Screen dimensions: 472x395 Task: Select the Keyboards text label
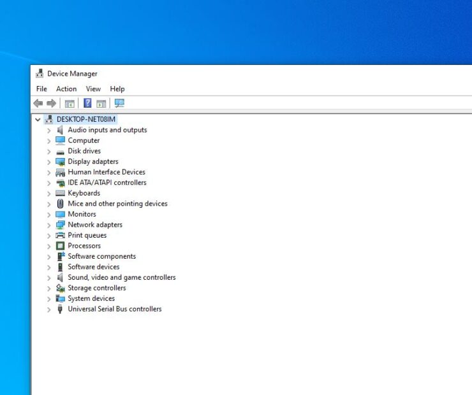[84, 193]
